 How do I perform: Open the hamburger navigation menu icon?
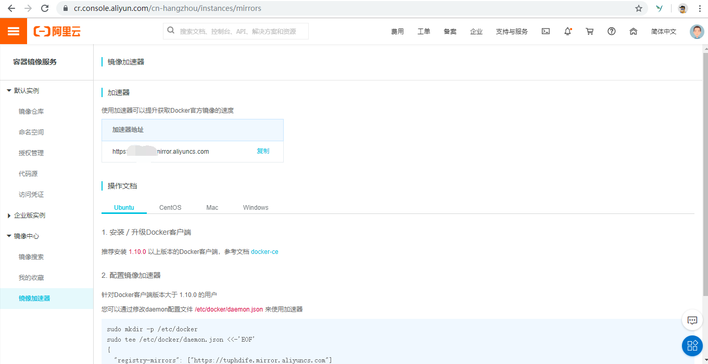pyautogui.click(x=14, y=31)
